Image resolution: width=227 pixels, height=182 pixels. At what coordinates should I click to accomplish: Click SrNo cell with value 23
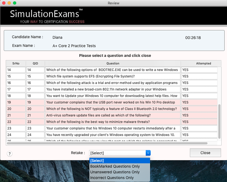click(x=16, y=128)
